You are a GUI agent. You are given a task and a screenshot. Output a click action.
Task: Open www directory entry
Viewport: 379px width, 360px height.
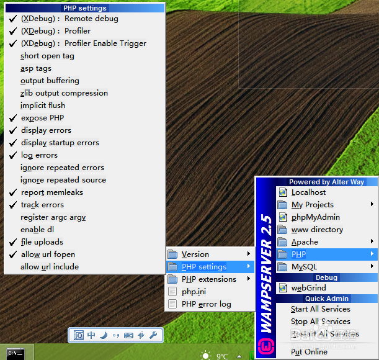click(x=327, y=230)
